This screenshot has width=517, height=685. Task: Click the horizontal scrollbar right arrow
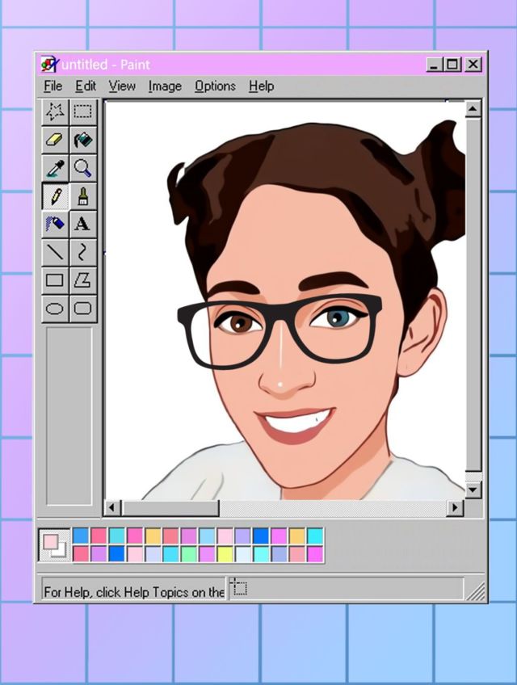tap(456, 507)
